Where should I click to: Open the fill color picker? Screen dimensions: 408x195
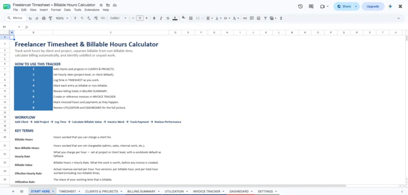[x=184, y=18]
